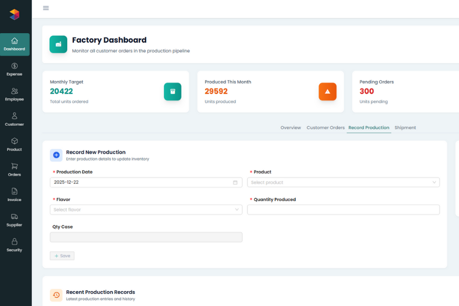Collapse sidebar with hamburger menu icon
The height and width of the screenshot is (306, 459).
pyautogui.click(x=46, y=8)
